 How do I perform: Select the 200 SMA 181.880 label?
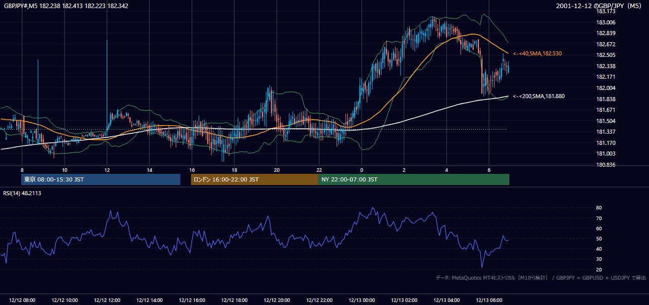tap(539, 96)
